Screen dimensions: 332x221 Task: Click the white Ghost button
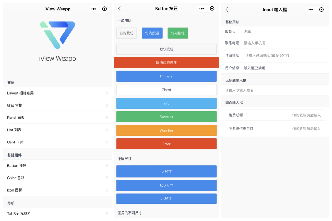pyautogui.click(x=166, y=90)
